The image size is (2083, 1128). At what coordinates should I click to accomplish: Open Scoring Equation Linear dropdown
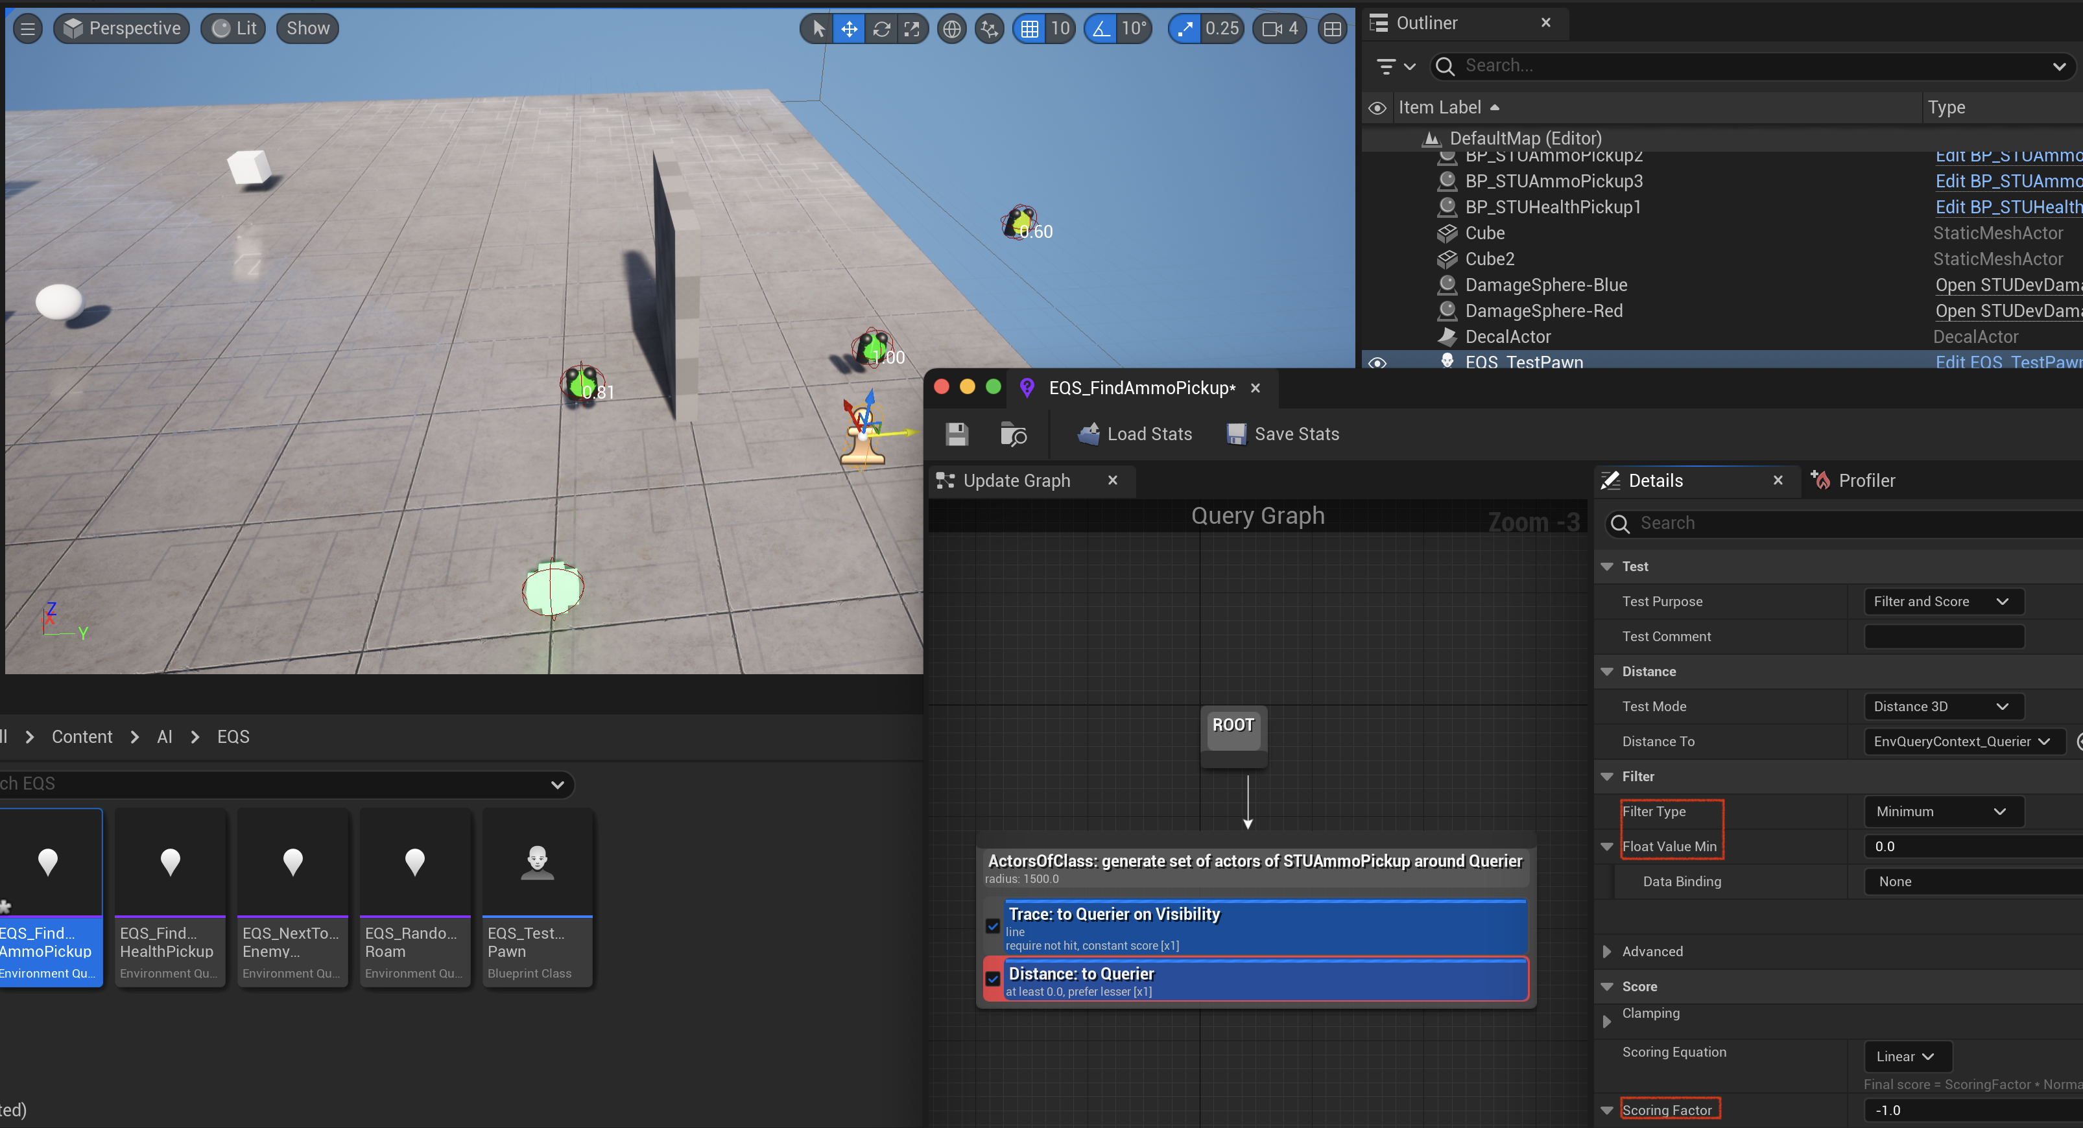click(x=1907, y=1057)
